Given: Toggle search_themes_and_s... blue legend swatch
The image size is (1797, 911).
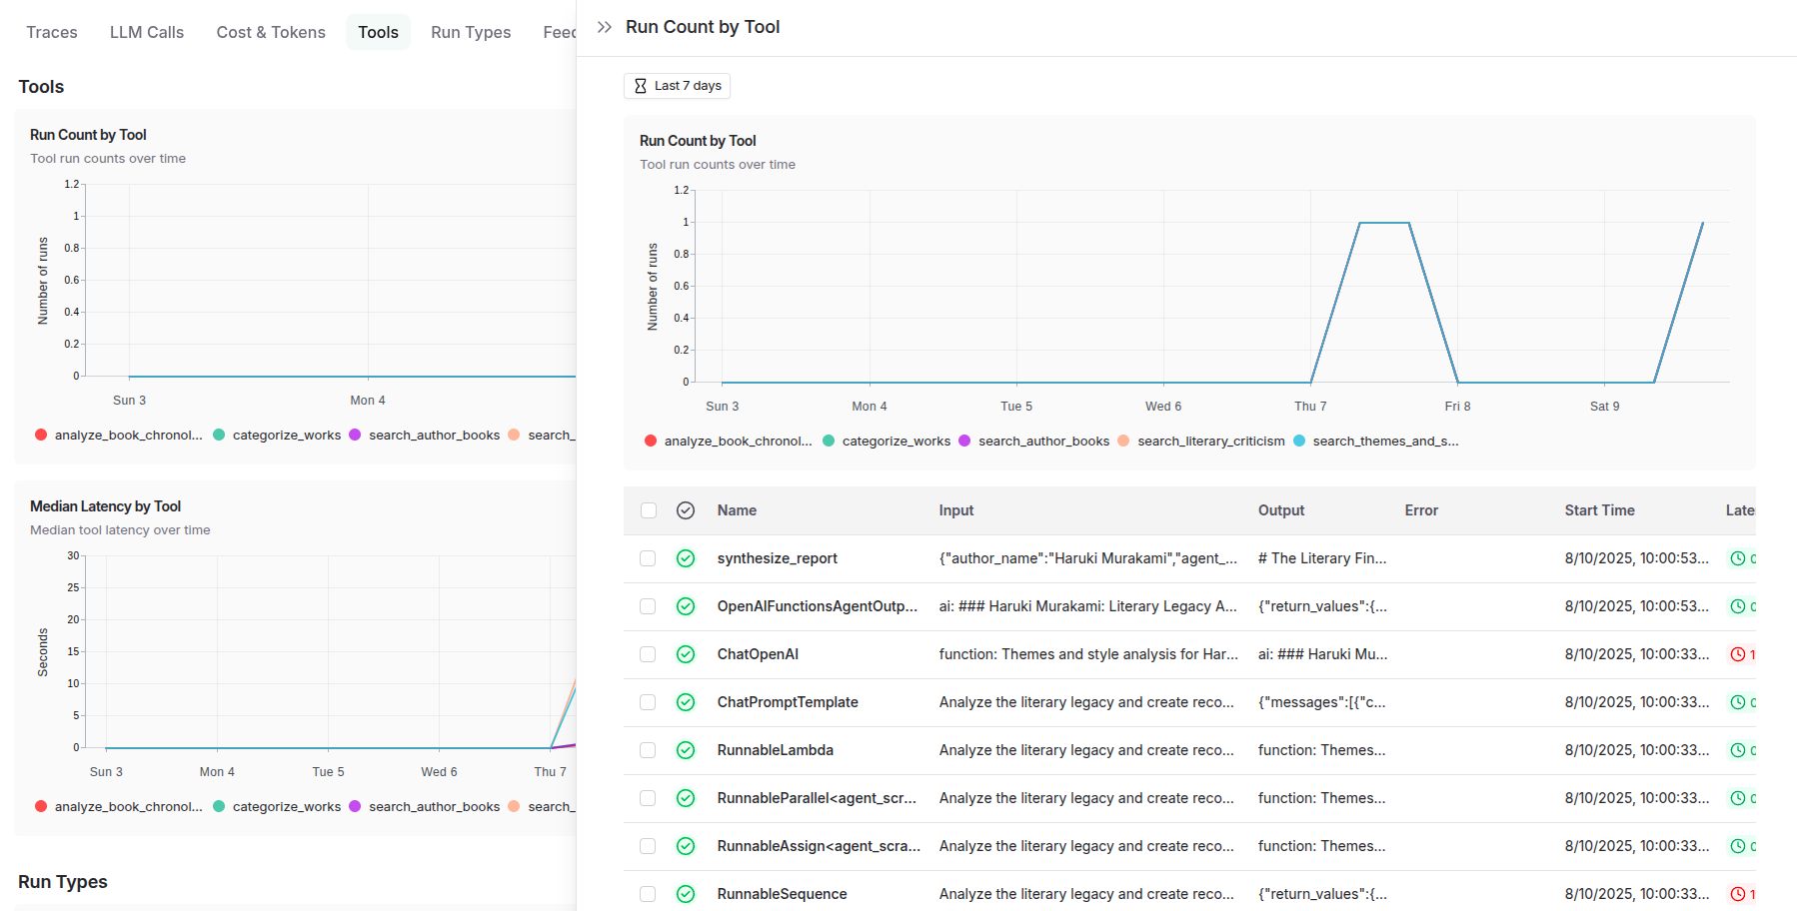Looking at the screenshot, I should 1299,441.
